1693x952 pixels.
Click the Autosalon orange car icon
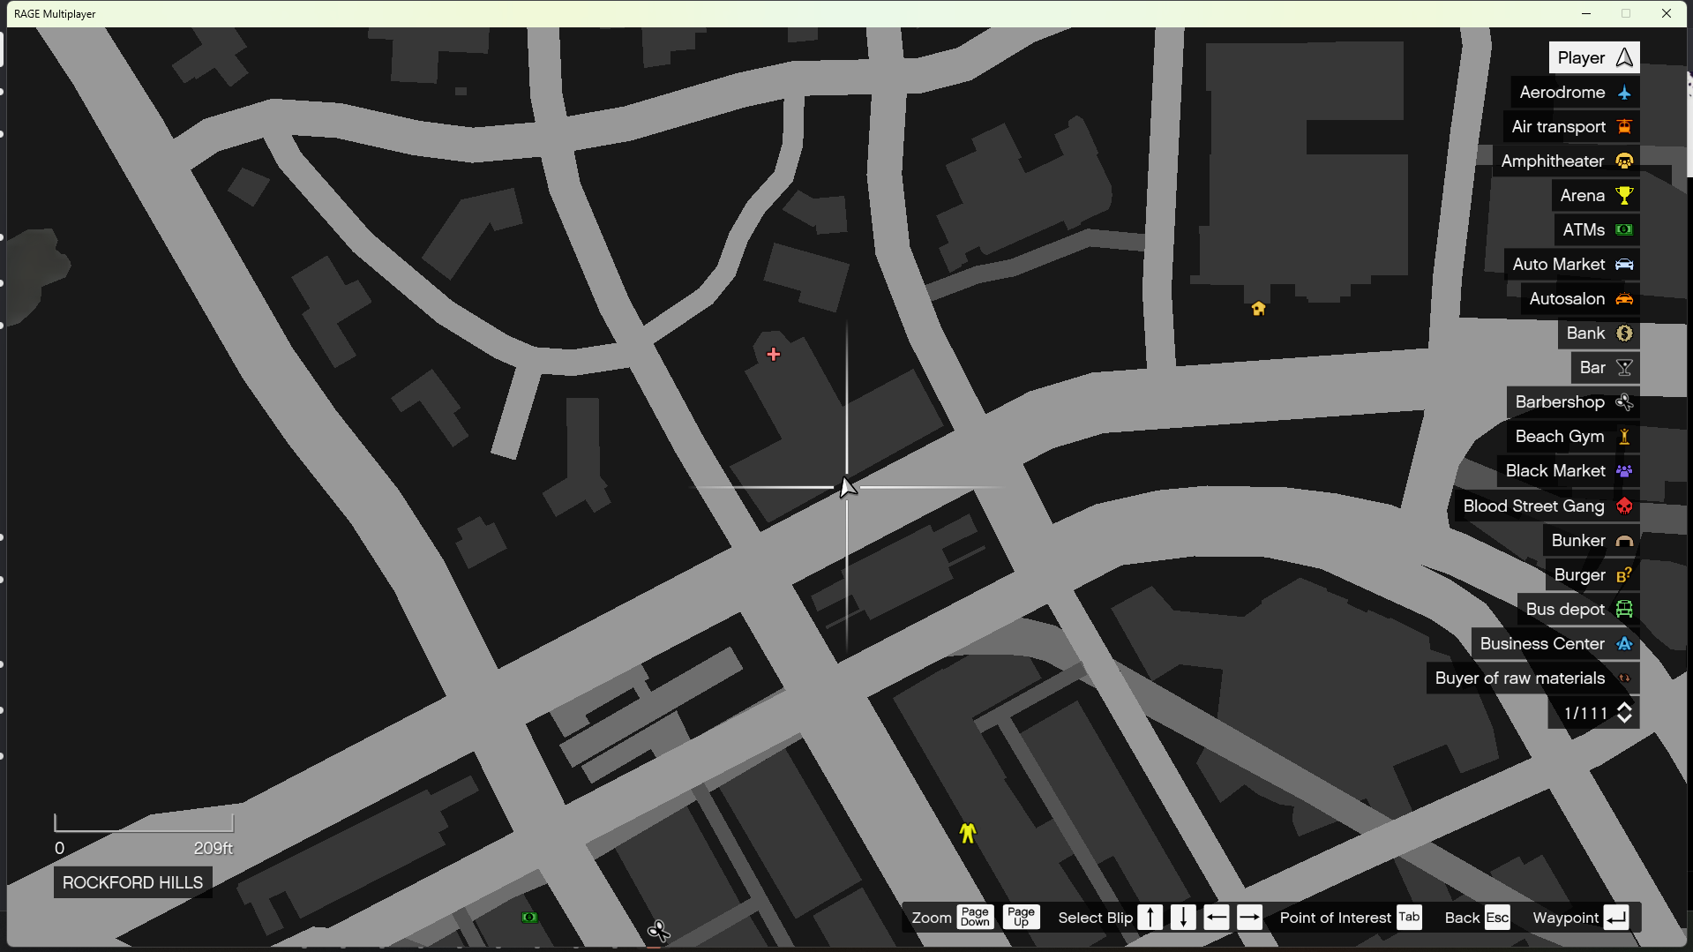(1624, 299)
